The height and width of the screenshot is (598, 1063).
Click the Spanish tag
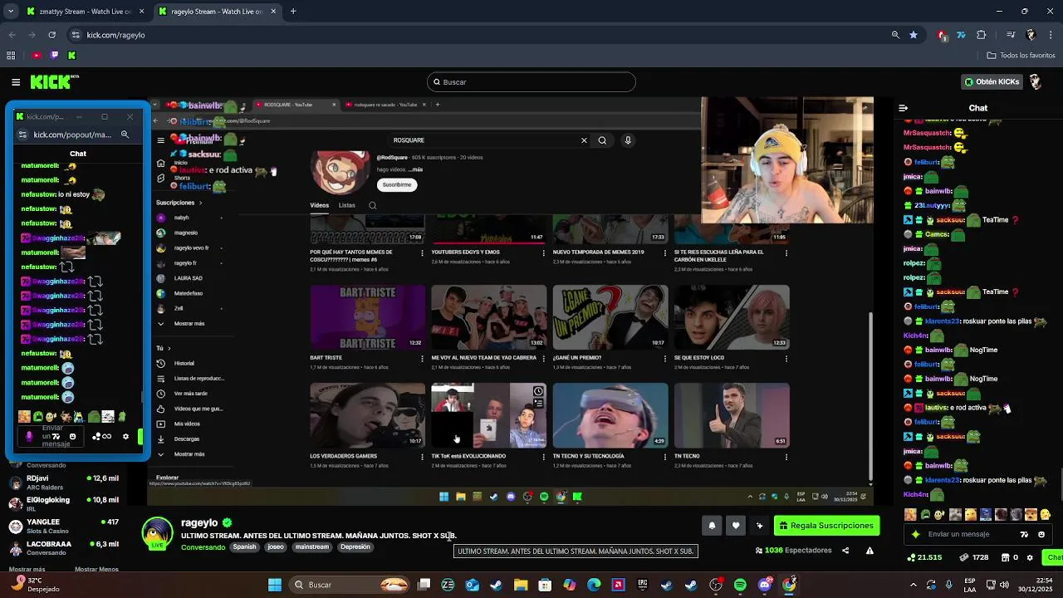[x=244, y=547]
